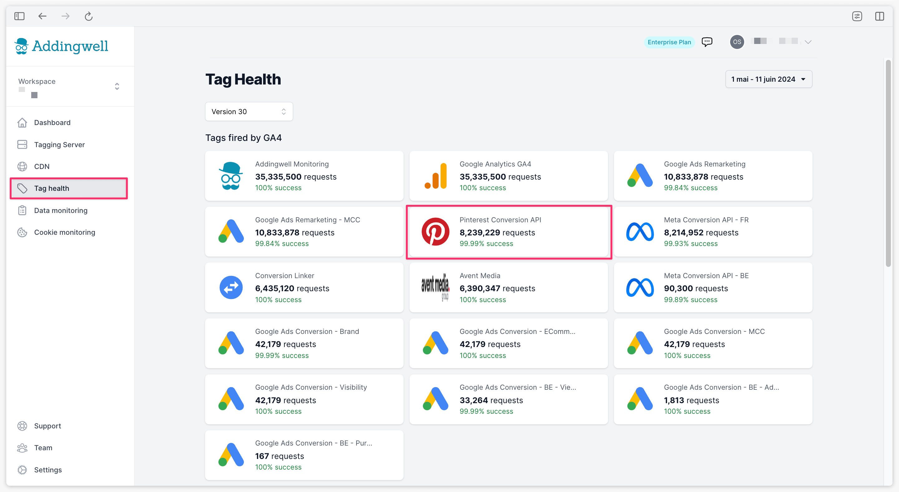Reload the page with refresh icon

click(x=89, y=16)
